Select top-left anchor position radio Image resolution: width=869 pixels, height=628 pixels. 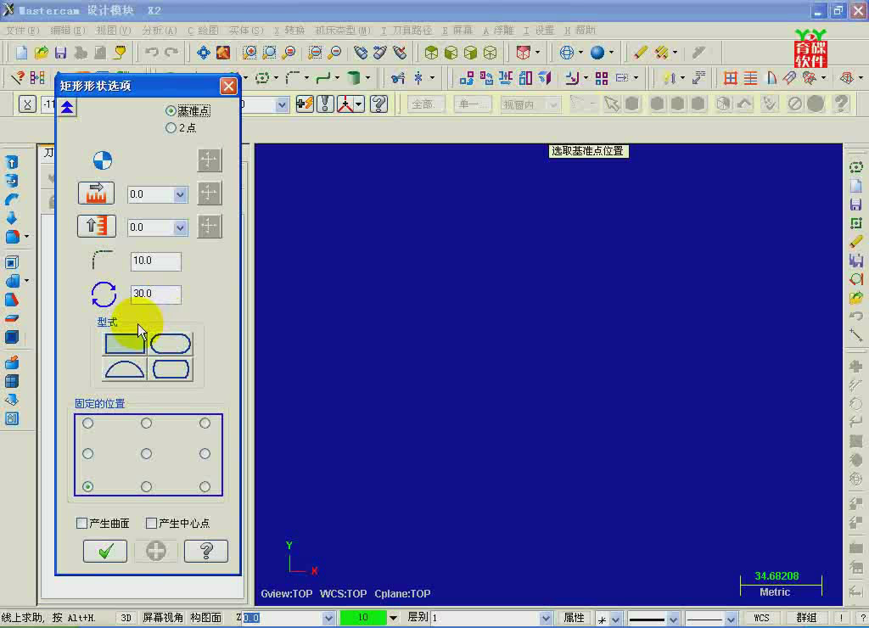88,423
